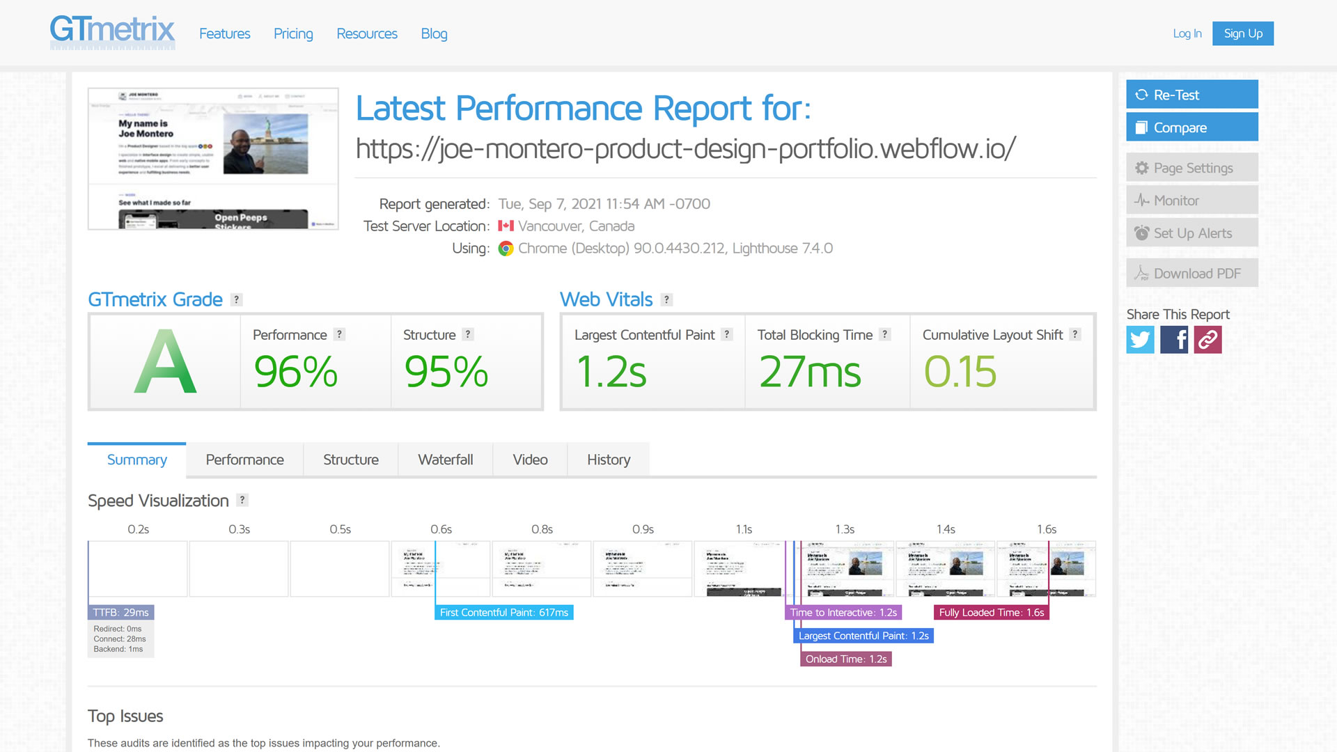
Task: Click the tested URL heading
Action: coord(686,148)
